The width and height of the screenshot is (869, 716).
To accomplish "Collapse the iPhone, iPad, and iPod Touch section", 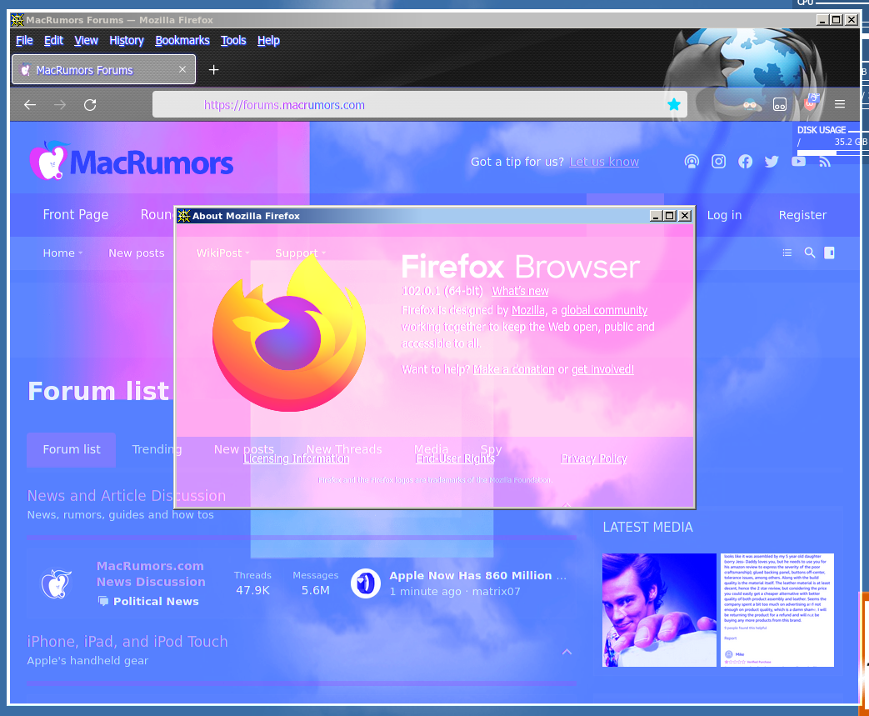I will [x=567, y=652].
